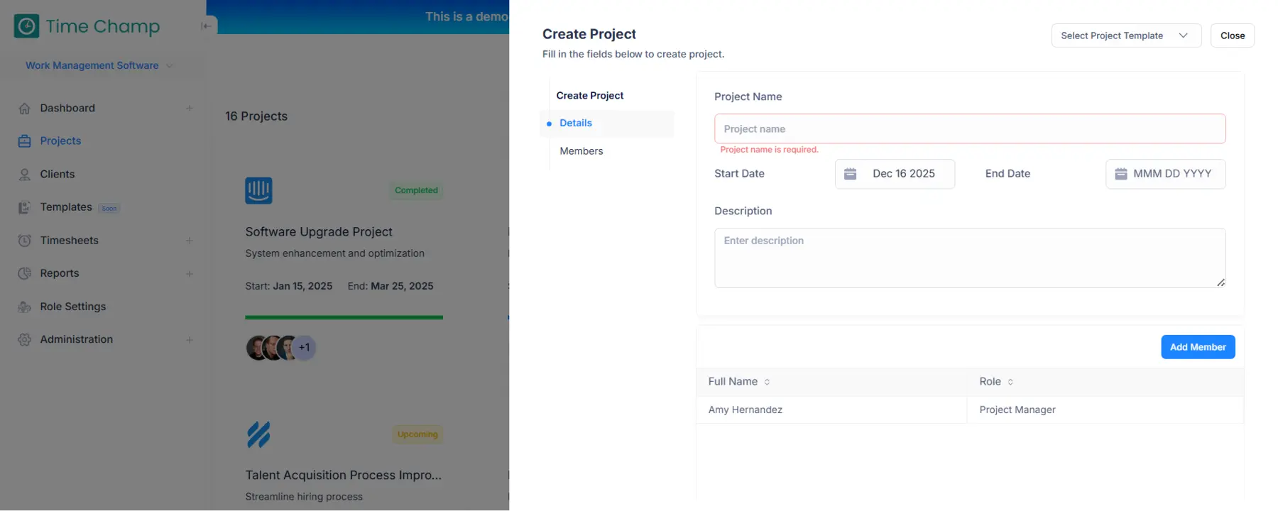Expand Reports submenu with plus sign
Image resolution: width=1278 pixels, height=511 pixels.
(x=190, y=274)
